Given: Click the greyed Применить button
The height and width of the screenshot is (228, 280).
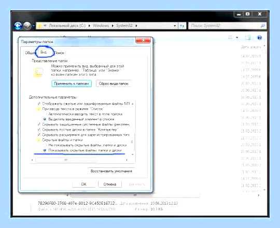Looking at the screenshot, I should (137, 184).
